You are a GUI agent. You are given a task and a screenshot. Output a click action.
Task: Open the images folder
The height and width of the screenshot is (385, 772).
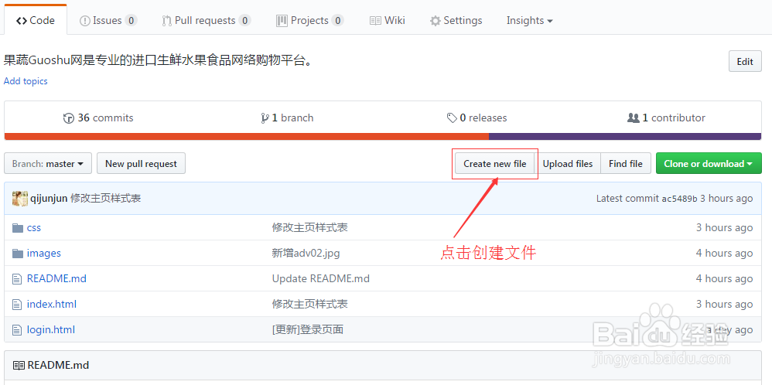(x=44, y=253)
